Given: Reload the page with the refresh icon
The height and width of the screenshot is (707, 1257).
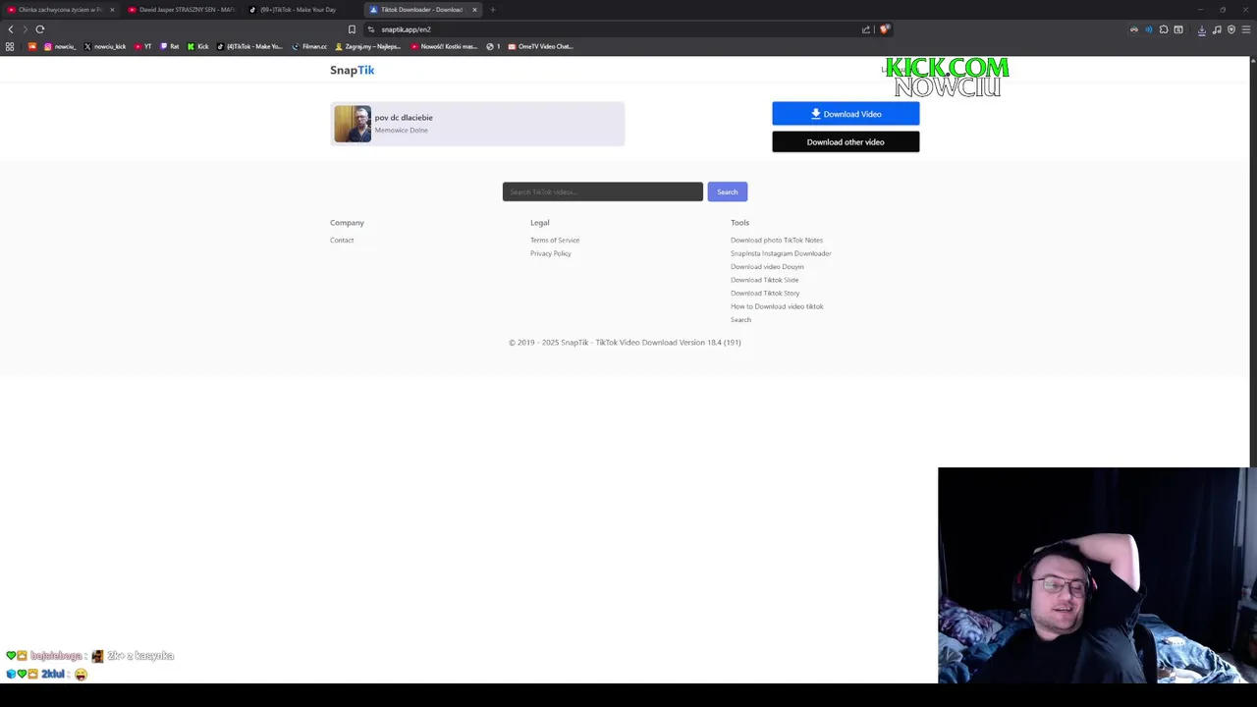Looking at the screenshot, I should click(40, 29).
